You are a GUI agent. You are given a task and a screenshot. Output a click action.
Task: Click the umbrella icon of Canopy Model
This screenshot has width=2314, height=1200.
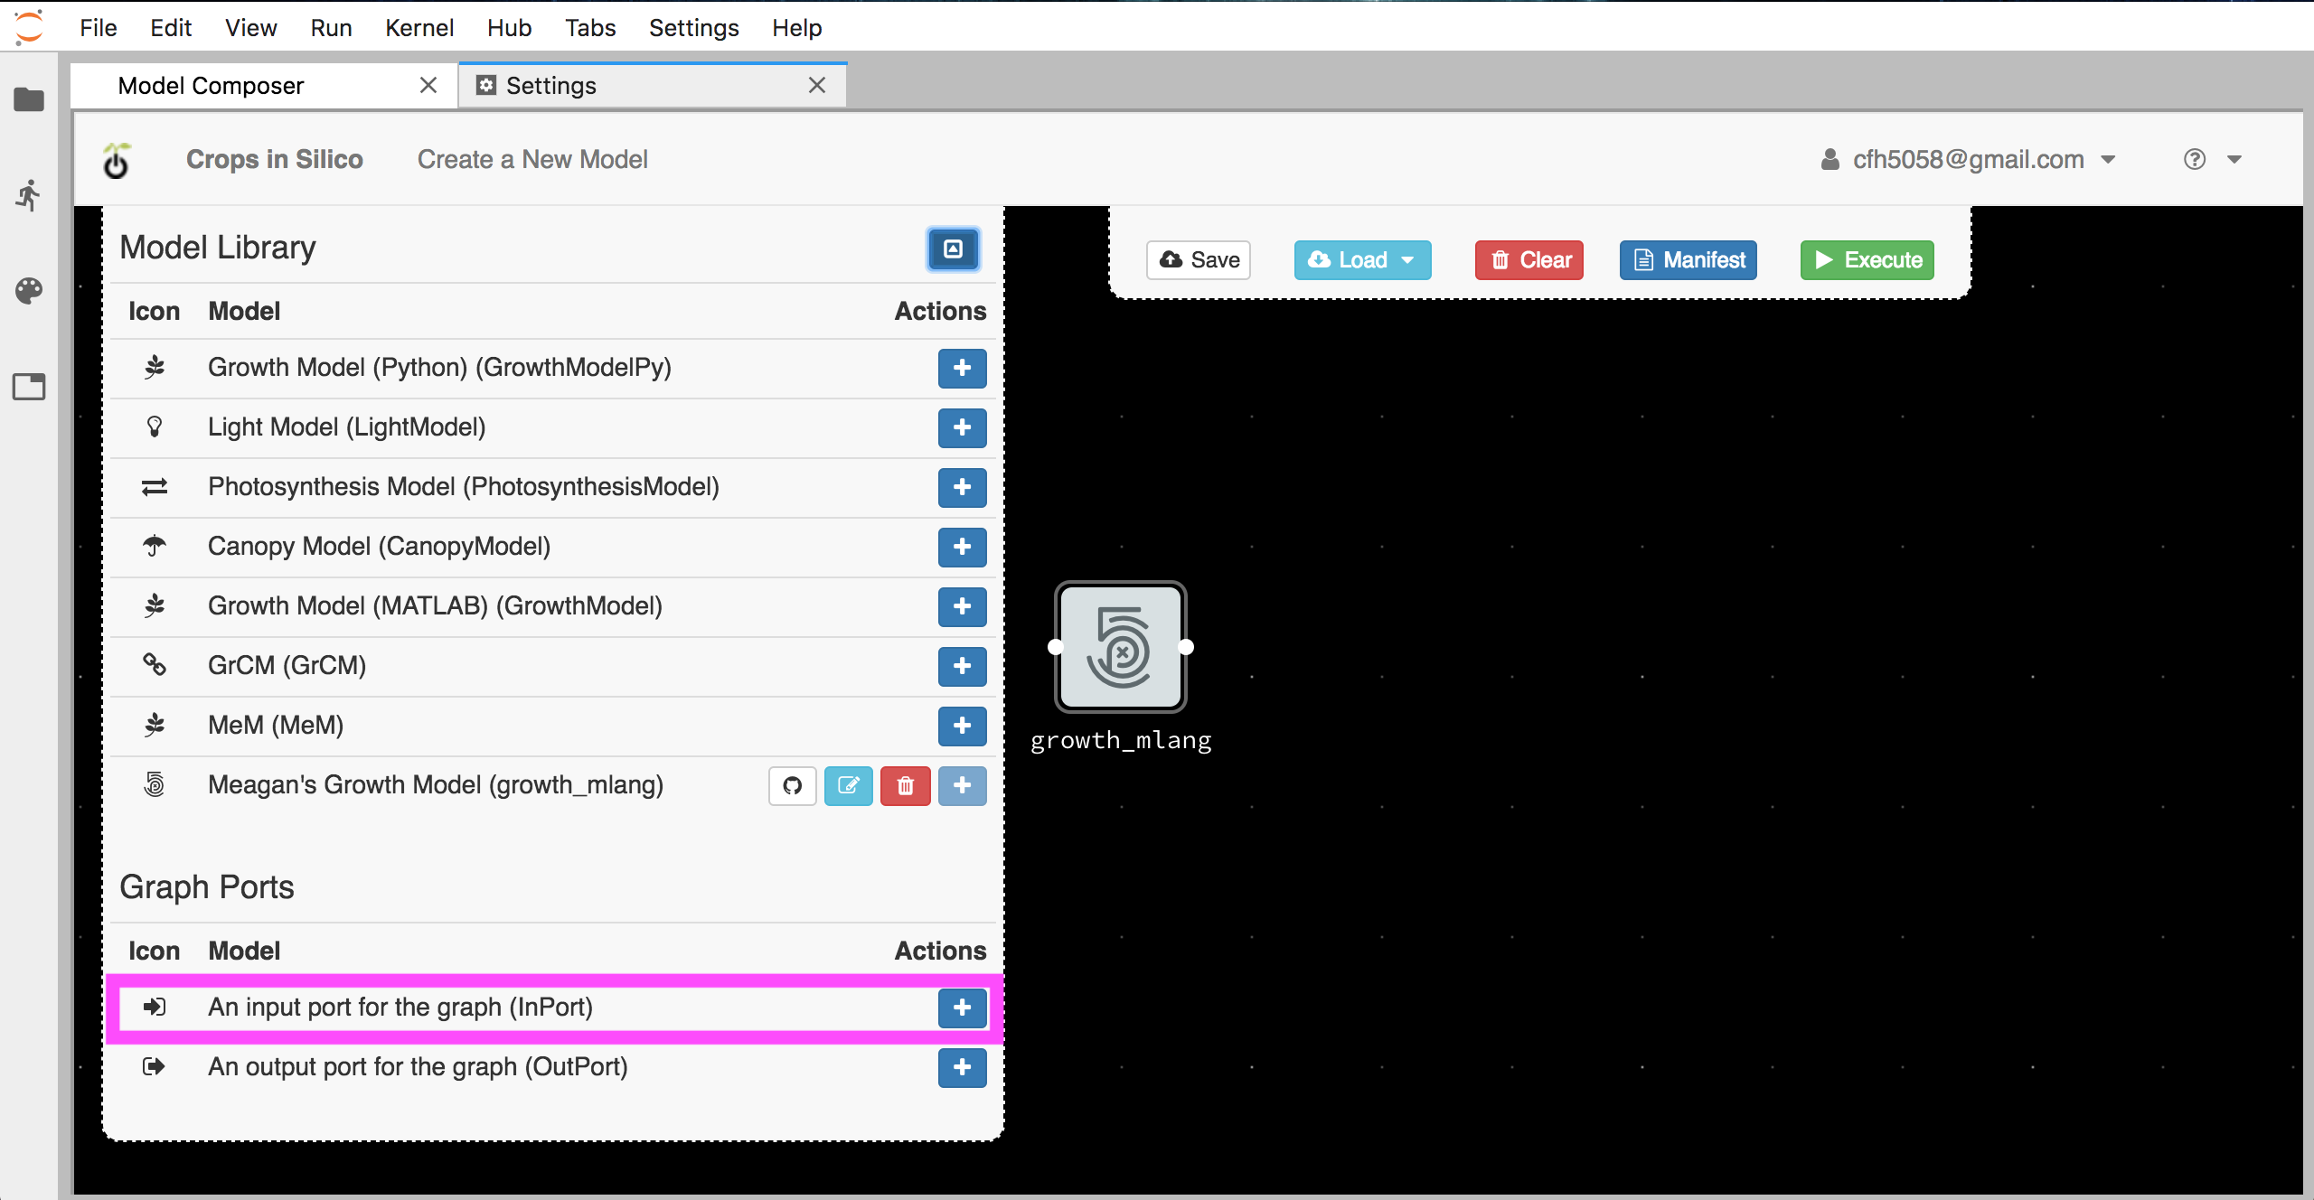(155, 546)
